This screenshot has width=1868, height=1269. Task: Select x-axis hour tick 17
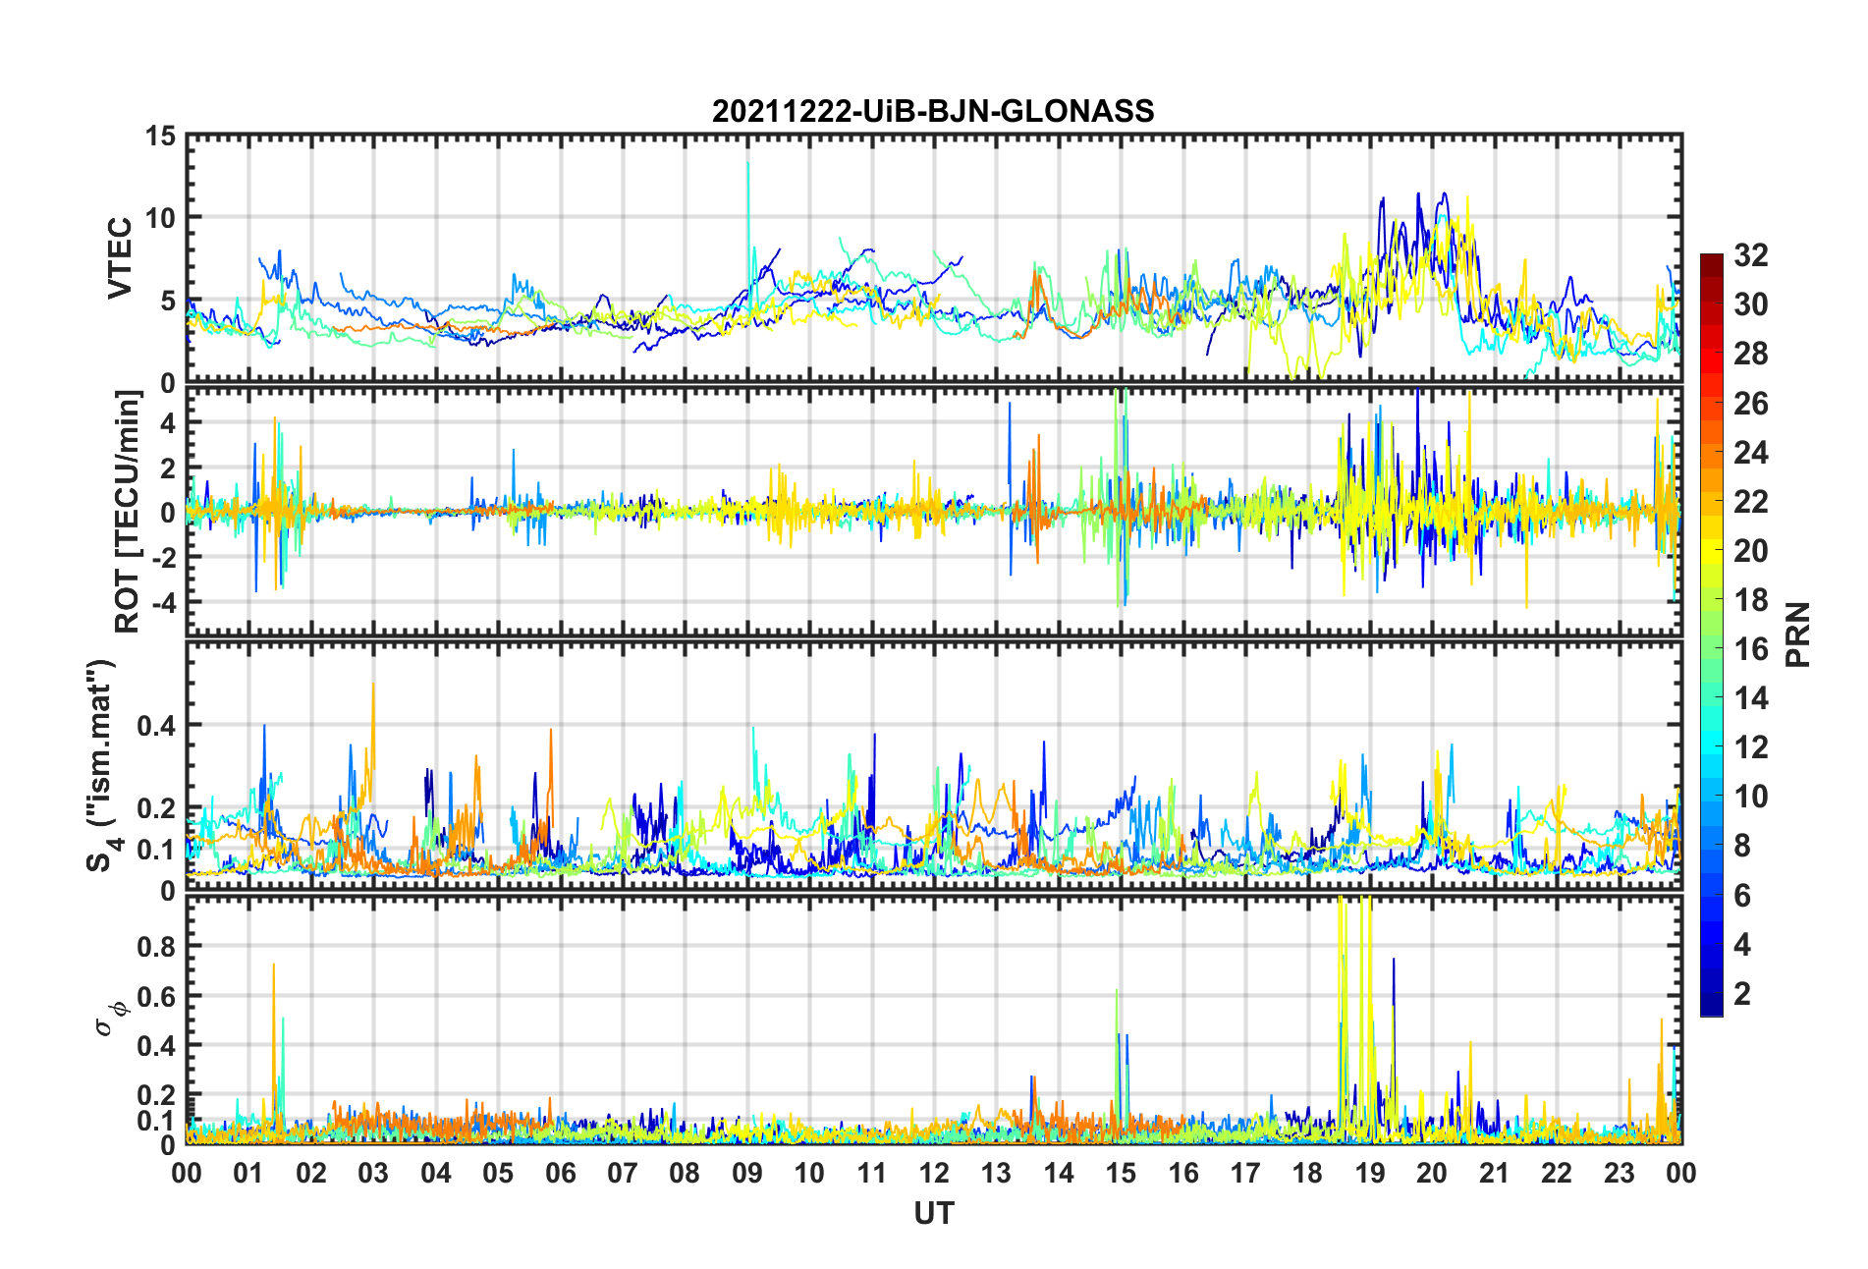[1245, 1173]
